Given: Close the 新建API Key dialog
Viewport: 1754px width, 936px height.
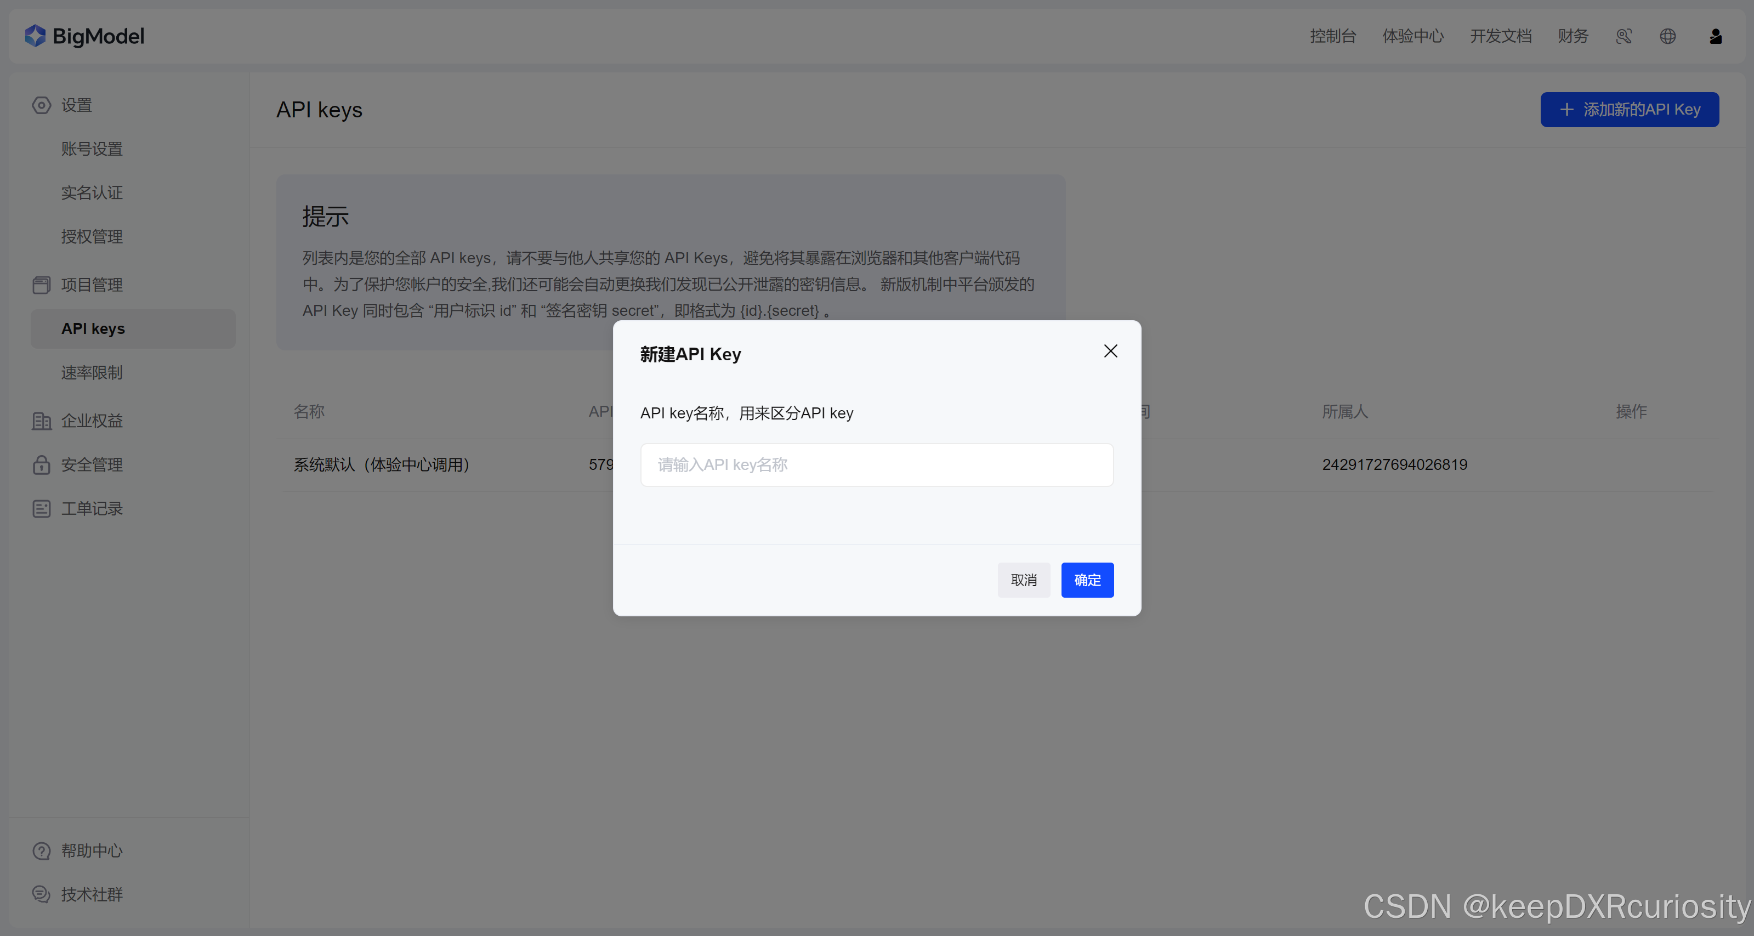Looking at the screenshot, I should [1110, 351].
